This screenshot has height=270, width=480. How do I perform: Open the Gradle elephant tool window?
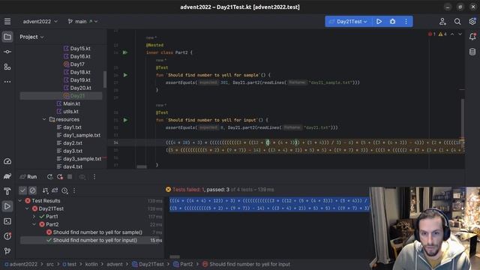click(x=7, y=176)
